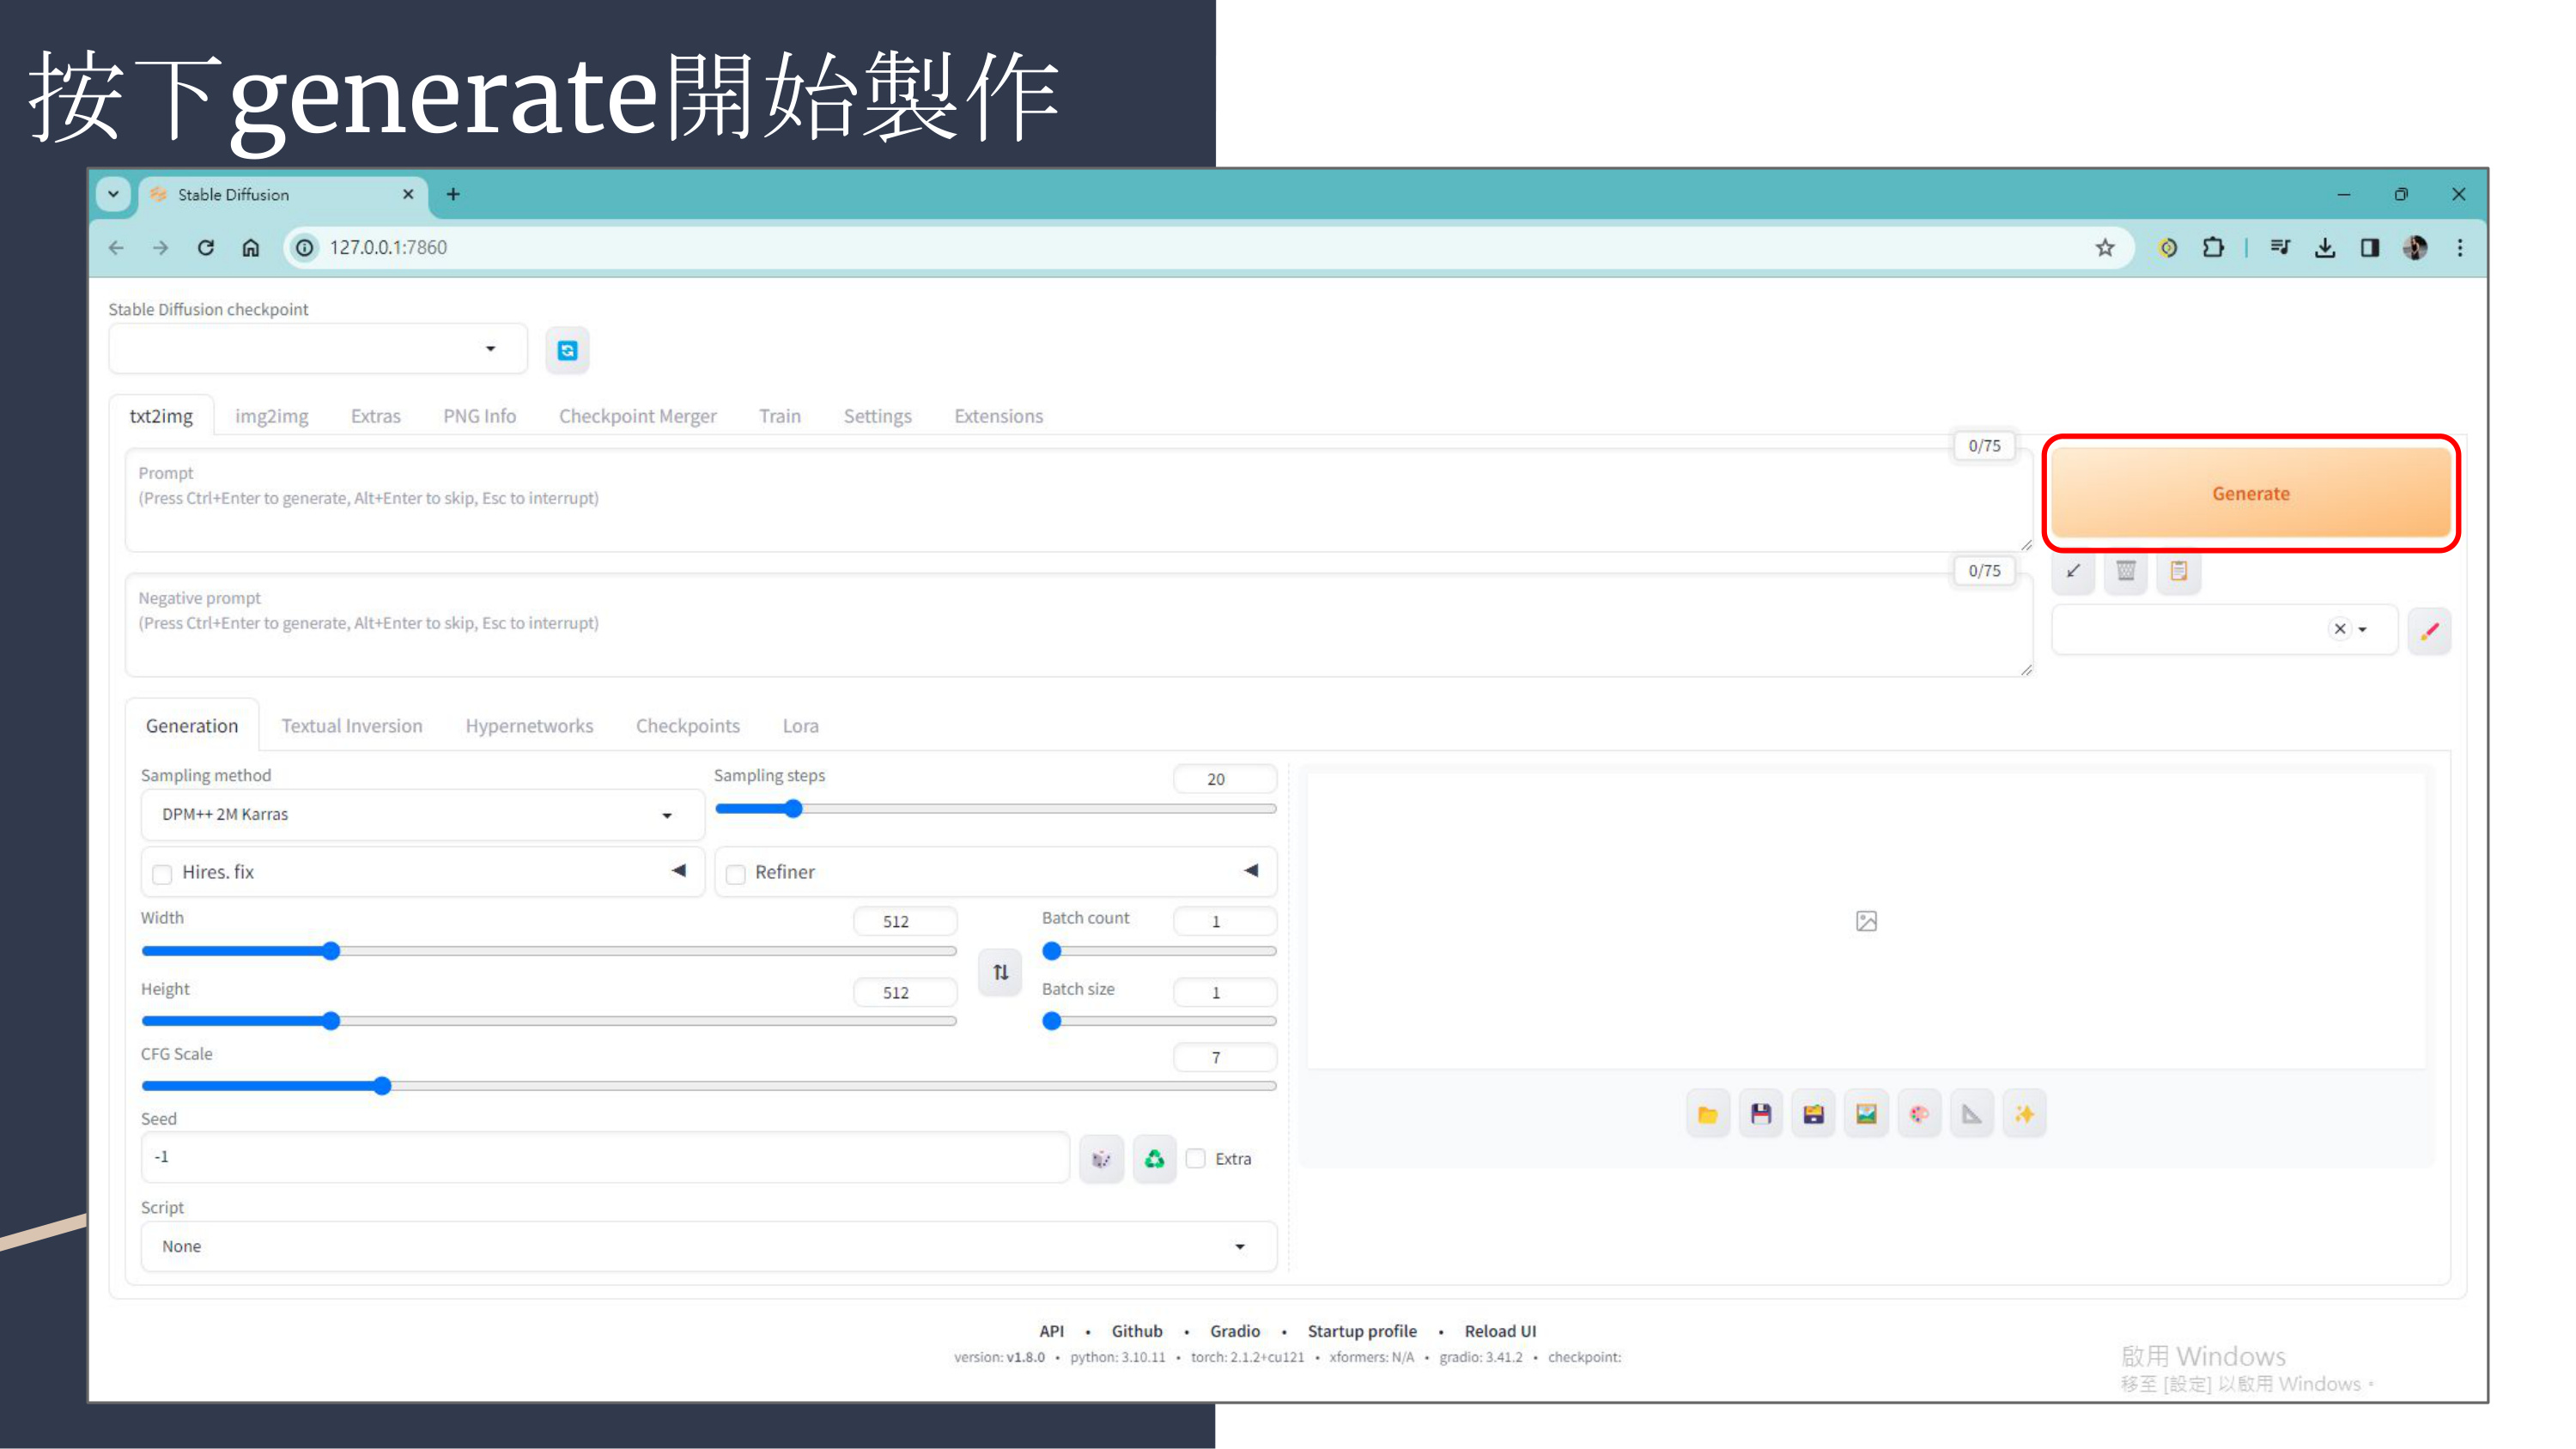Image resolution: width=2576 pixels, height=1449 pixels.
Task: Send image to img2img tab icon
Action: tap(1866, 1114)
